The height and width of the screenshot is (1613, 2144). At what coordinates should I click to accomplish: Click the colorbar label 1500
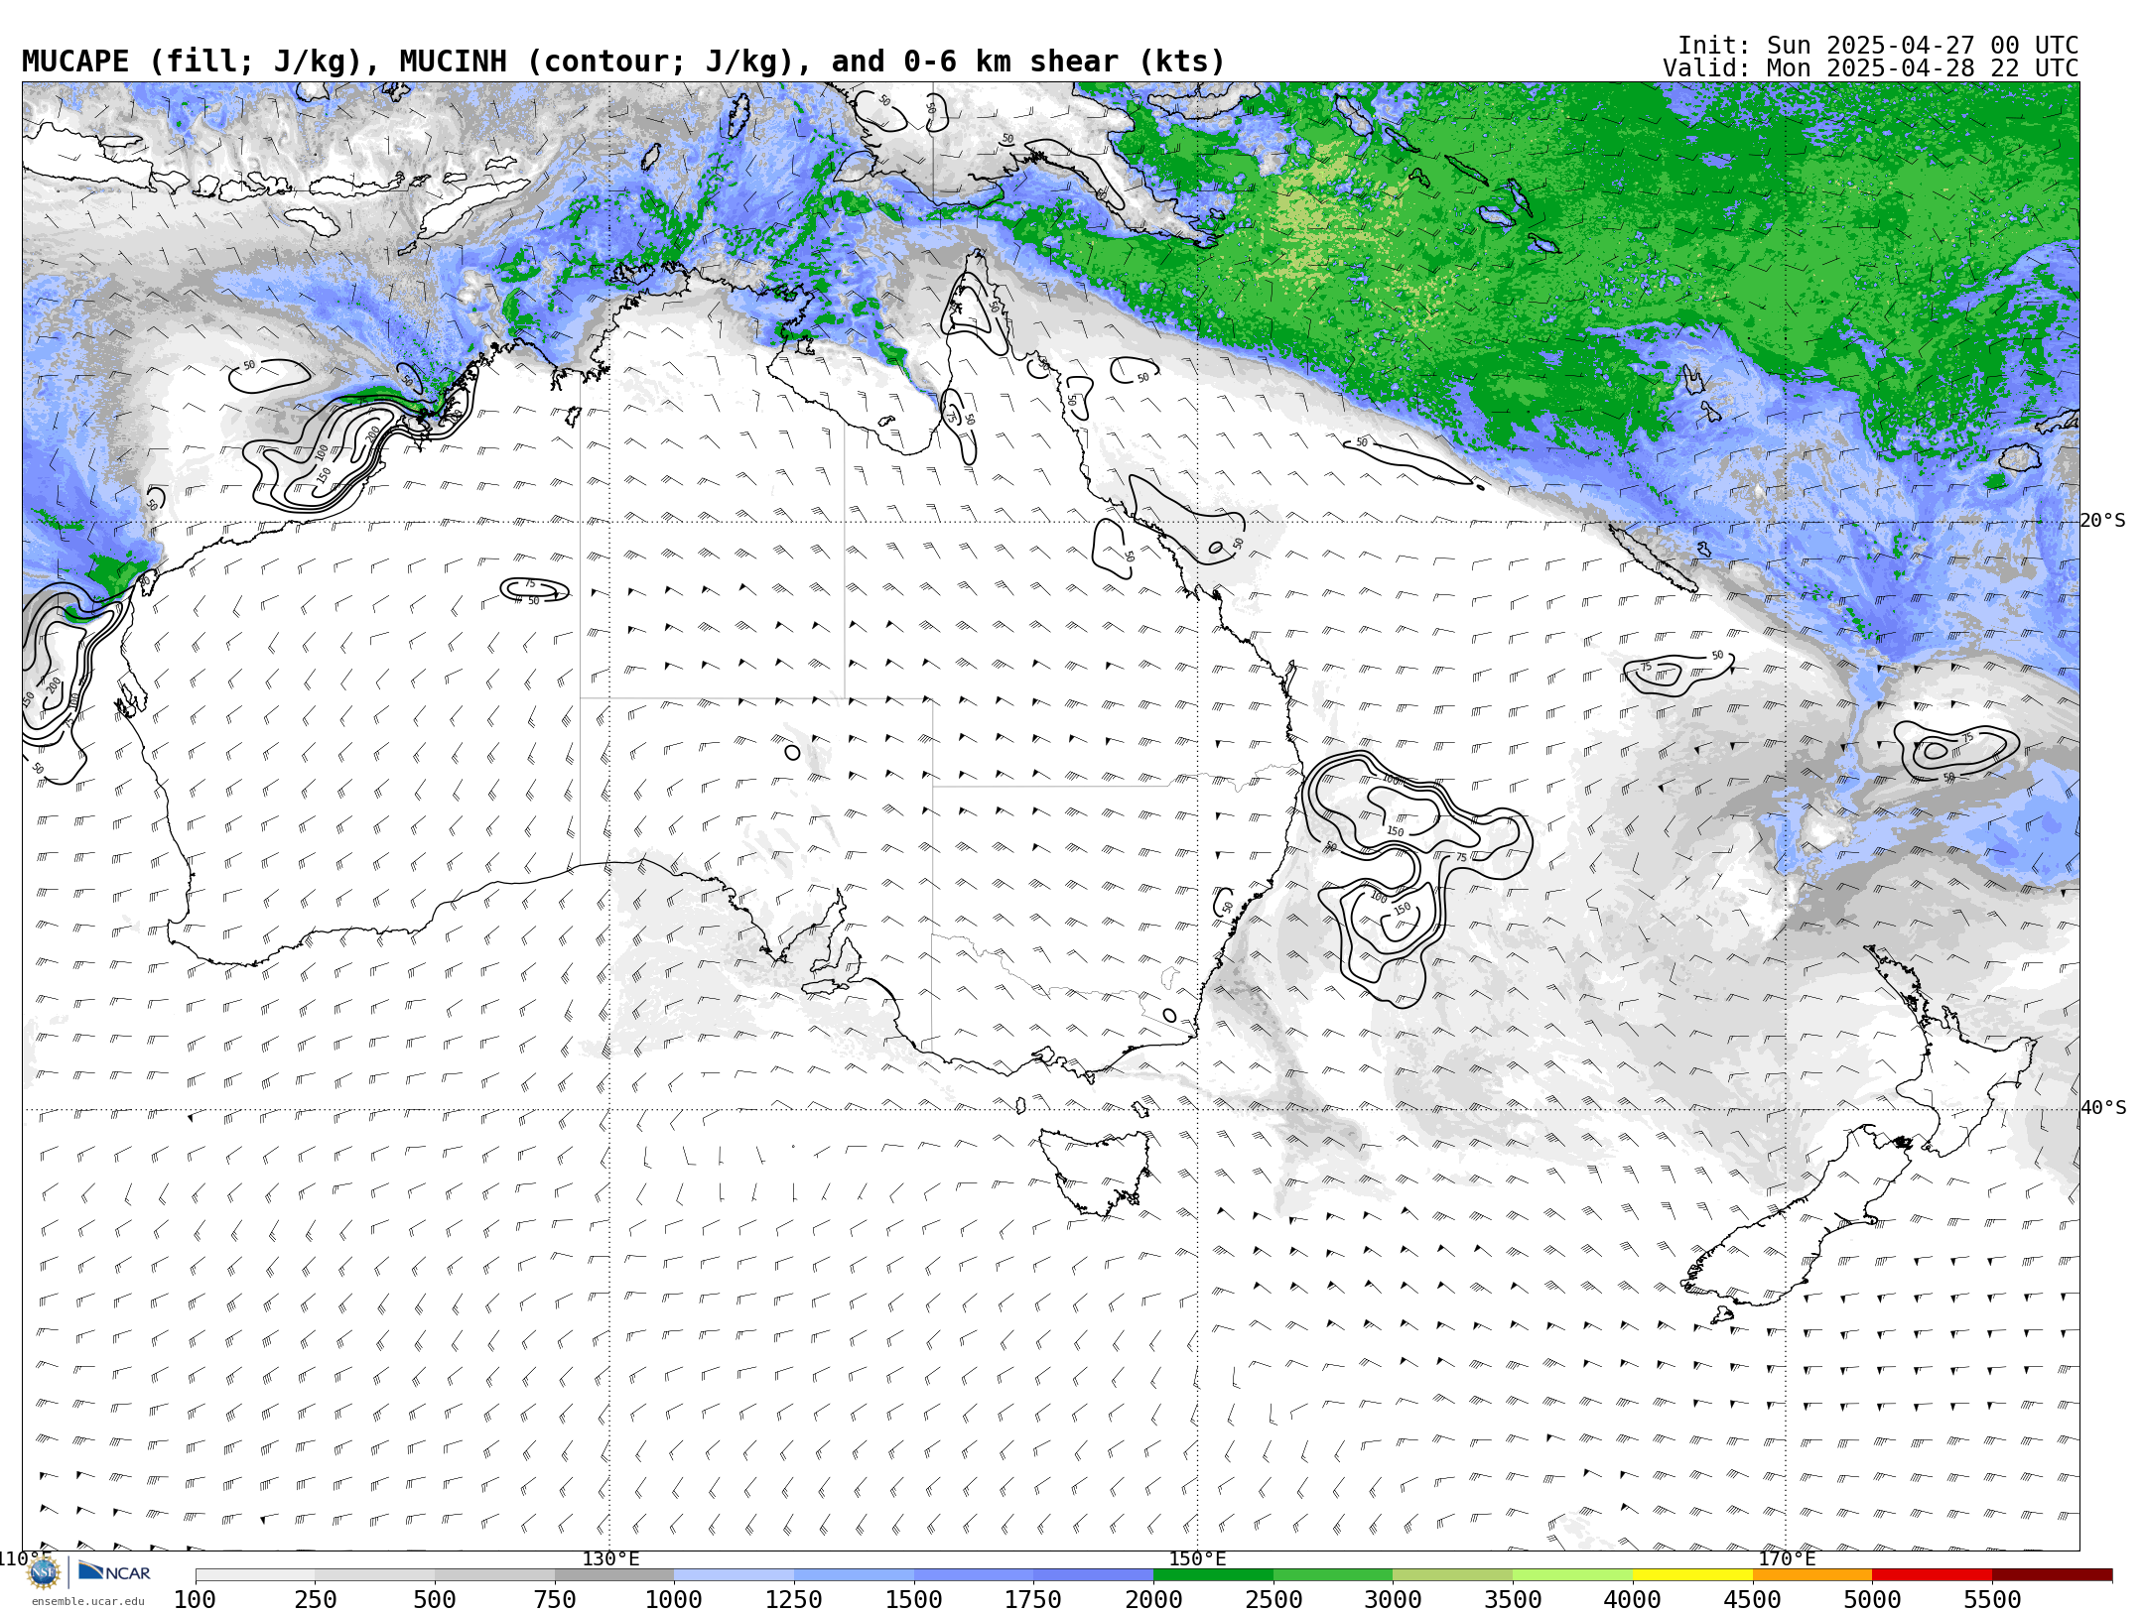point(914,1600)
